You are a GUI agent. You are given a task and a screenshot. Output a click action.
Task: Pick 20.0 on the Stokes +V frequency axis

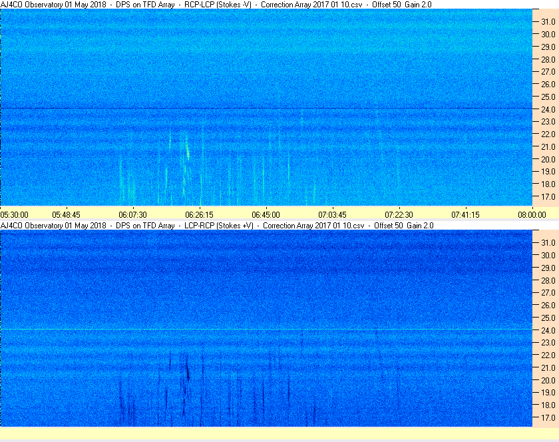[x=548, y=380]
